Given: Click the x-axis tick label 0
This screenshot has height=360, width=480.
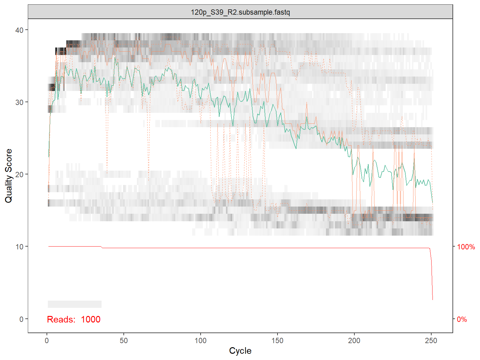Looking at the screenshot, I should [47, 341].
